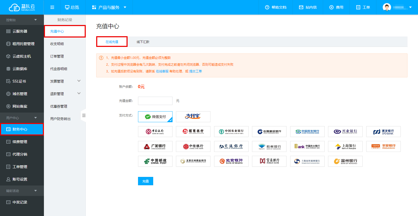Choose 平安银行 payment option
This screenshot has height=216, width=418.
[x=383, y=146]
